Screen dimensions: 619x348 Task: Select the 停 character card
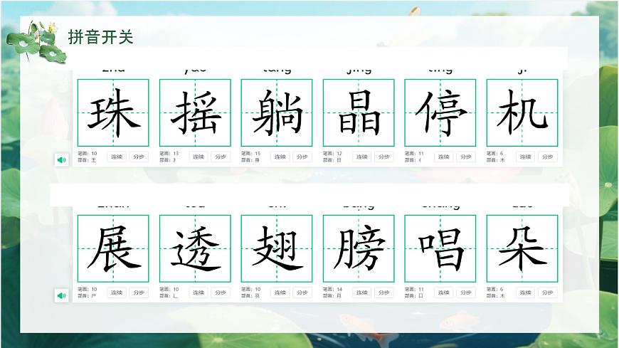pos(440,112)
